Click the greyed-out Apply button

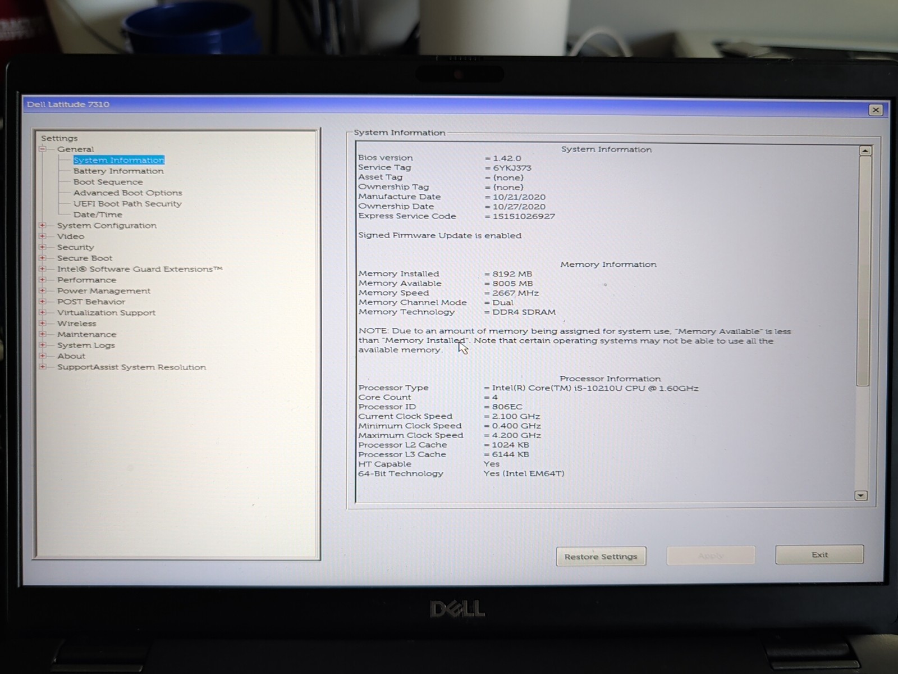(x=711, y=555)
